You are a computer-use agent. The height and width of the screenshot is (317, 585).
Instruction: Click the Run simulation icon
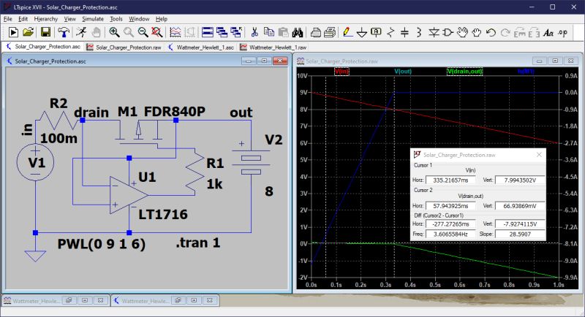(x=13, y=32)
